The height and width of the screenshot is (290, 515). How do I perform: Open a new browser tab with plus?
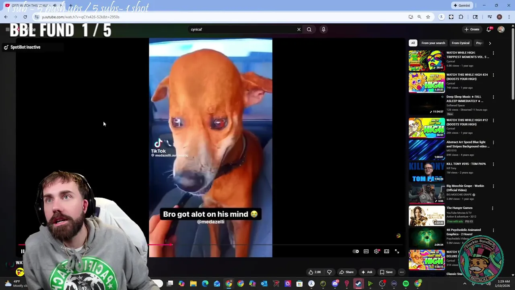(70, 5)
